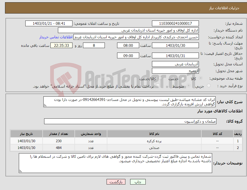This screenshot has width=247, height=190.
Task: Click the جزئیات اطلاعات نیاز header title
Action: (224, 8)
